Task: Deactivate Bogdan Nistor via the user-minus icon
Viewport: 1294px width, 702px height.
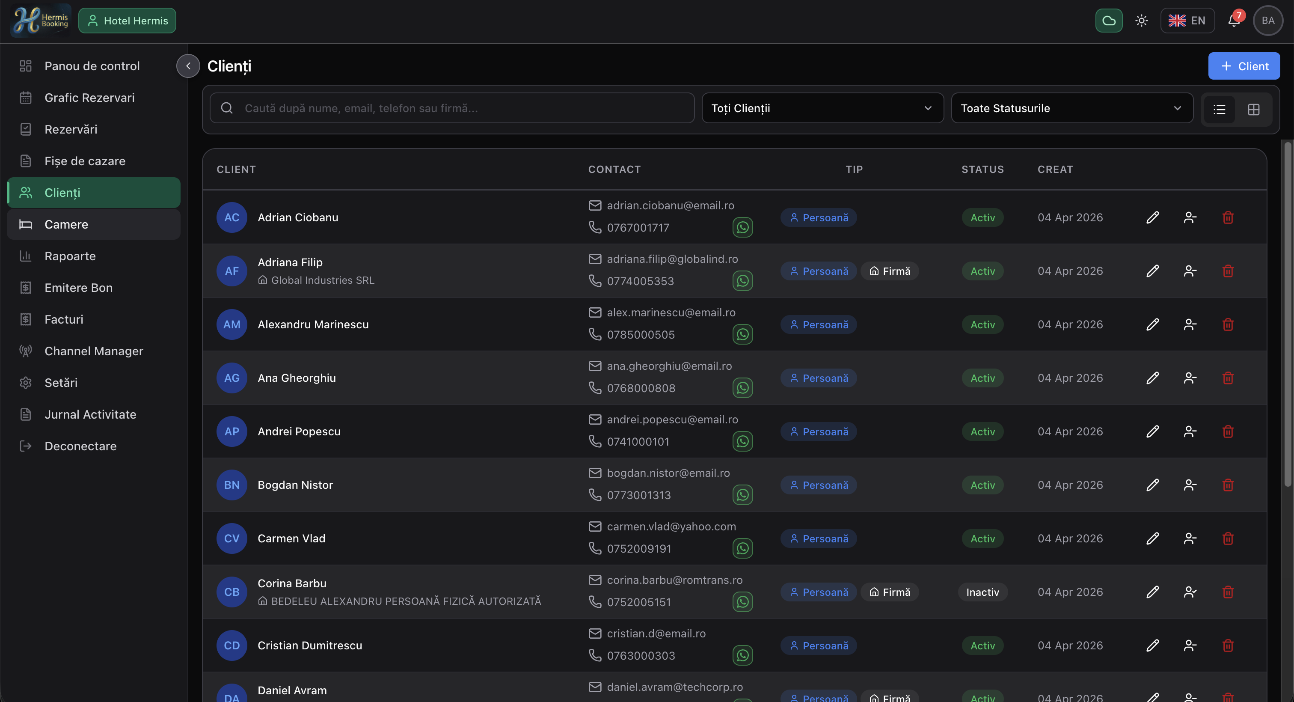Action: click(1190, 485)
